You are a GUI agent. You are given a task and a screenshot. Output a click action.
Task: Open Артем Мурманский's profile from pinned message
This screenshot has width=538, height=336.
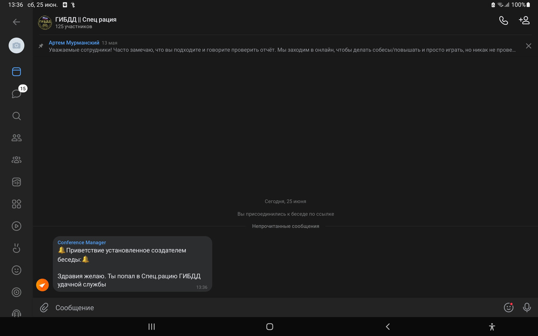(74, 42)
